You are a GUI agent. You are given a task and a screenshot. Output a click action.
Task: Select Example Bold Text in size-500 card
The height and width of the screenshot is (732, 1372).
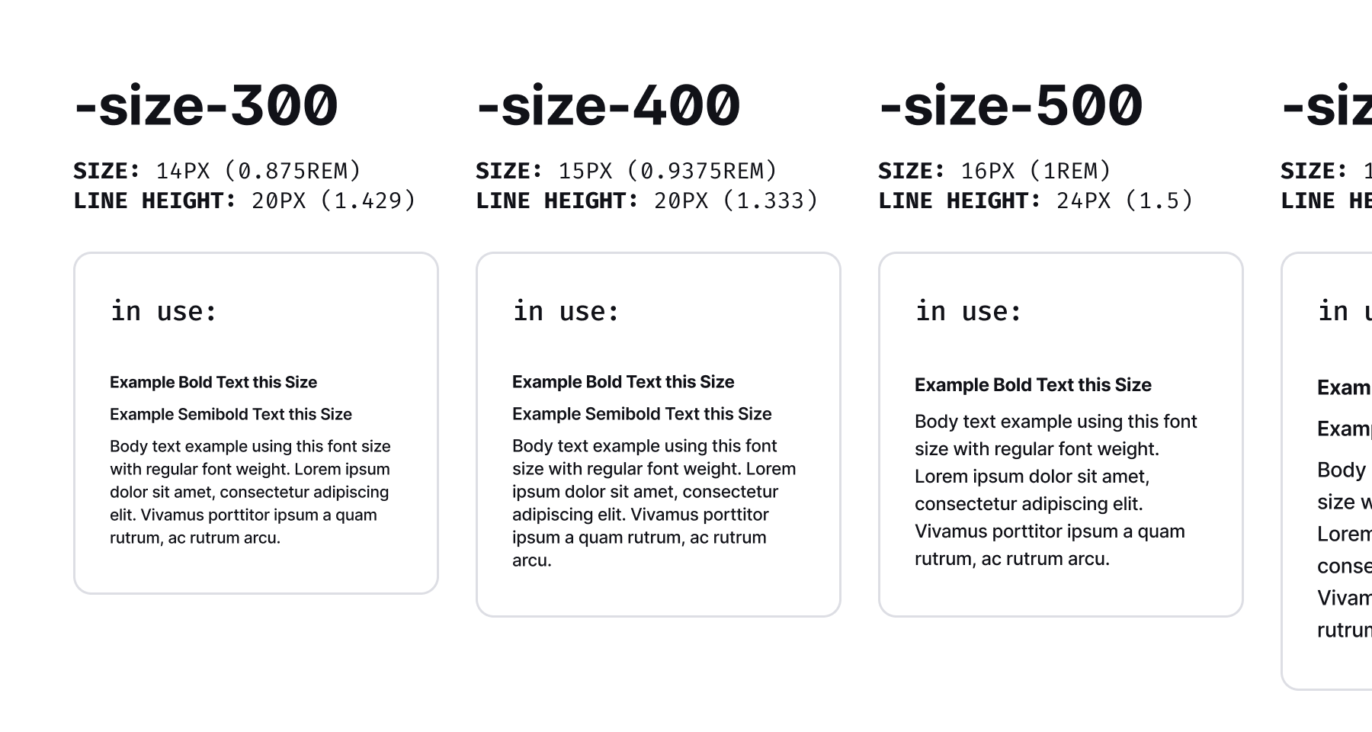[x=1033, y=385]
